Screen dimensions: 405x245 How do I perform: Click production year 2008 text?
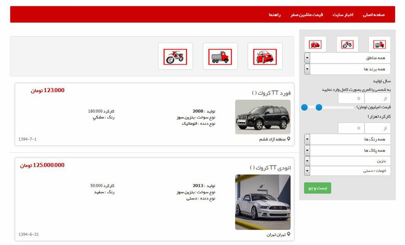204,111
